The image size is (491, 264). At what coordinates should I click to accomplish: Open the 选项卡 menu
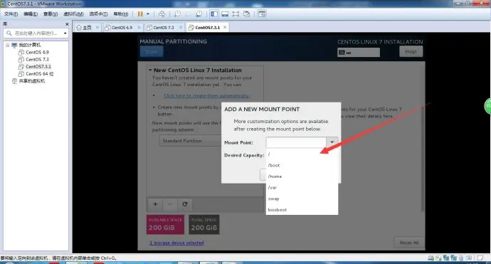point(98,14)
